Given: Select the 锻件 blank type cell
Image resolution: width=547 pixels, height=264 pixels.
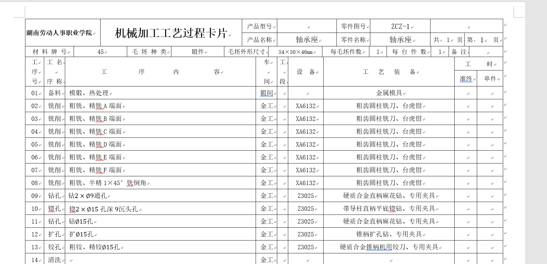Looking at the screenshot, I should (198, 52).
